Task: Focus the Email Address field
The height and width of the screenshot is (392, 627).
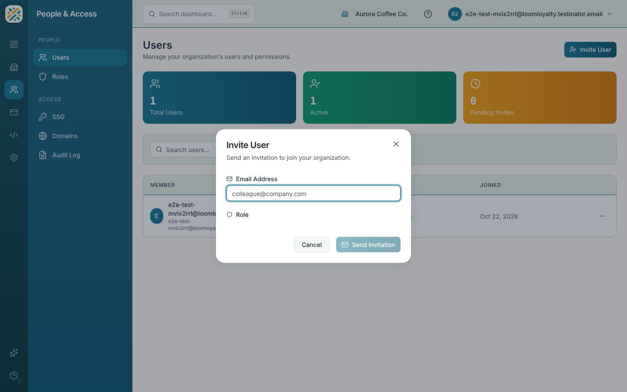Action: (313, 193)
